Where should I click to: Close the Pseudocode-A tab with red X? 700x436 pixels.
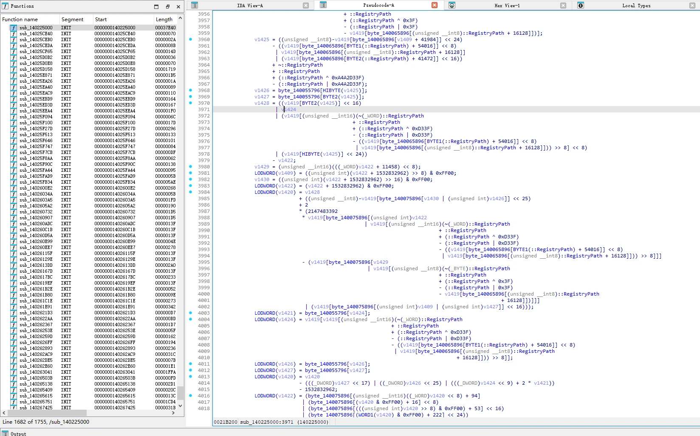[x=435, y=6]
